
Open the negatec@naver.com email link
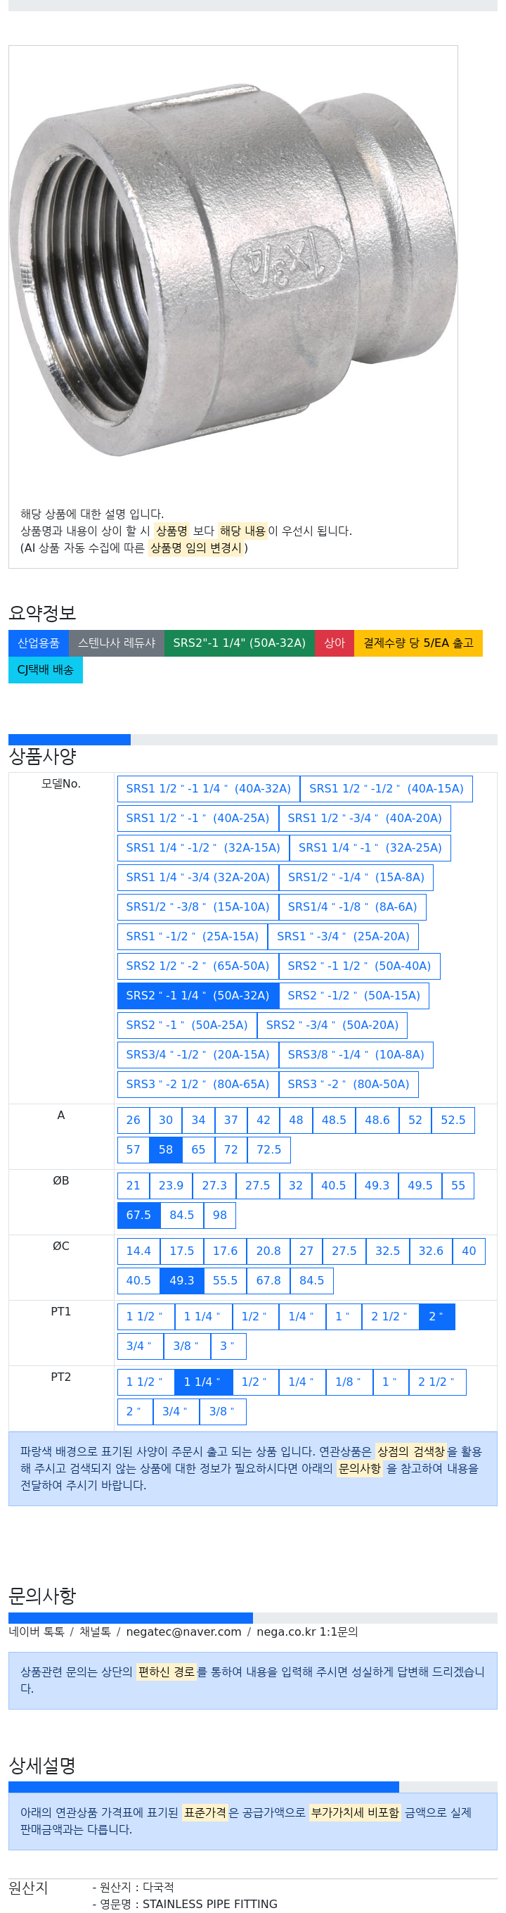coord(183,1631)
